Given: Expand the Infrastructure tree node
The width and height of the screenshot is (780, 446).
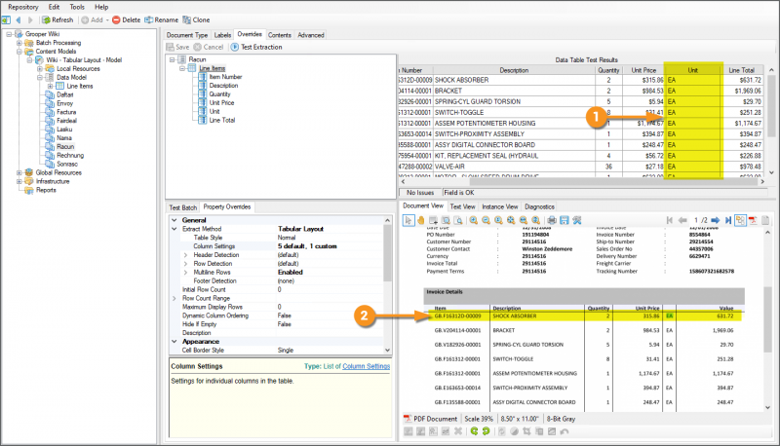Looking at the screenshot, I should click(x=19, y=181).
